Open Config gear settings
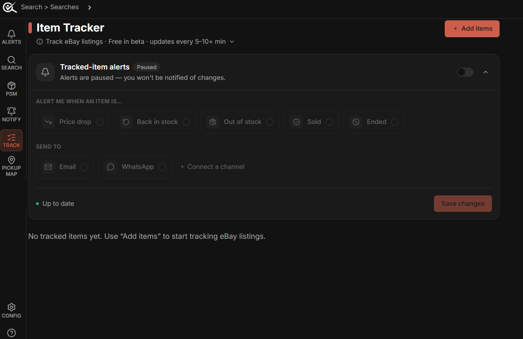Viewport: 523px width, 339px height. pyautogui.click(x=12, y=311)
